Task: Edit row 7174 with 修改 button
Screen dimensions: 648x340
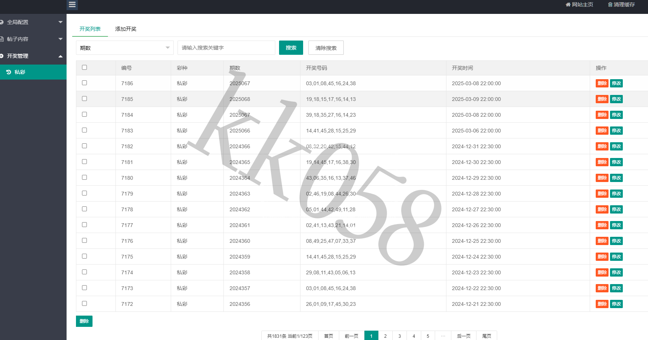Action: tap(616, 272)
